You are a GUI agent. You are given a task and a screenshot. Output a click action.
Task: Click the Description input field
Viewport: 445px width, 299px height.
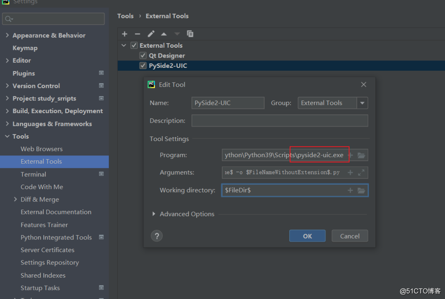coord(280,121)
